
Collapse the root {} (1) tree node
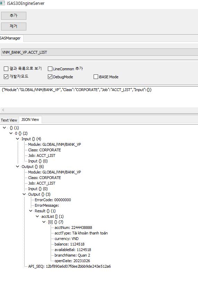5,128
